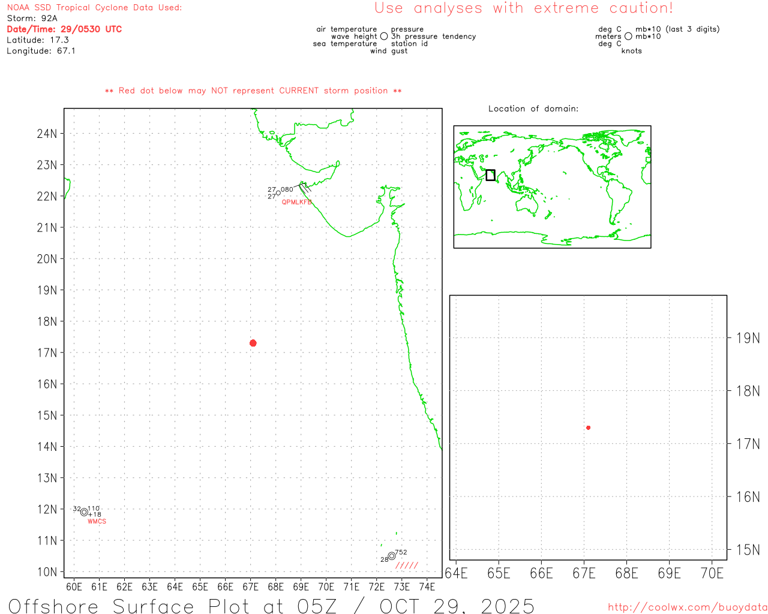Open the coolwx.com/buoydata link
Image resolution: width=768 pixels, height=614 pixels.
coord(688,607)
